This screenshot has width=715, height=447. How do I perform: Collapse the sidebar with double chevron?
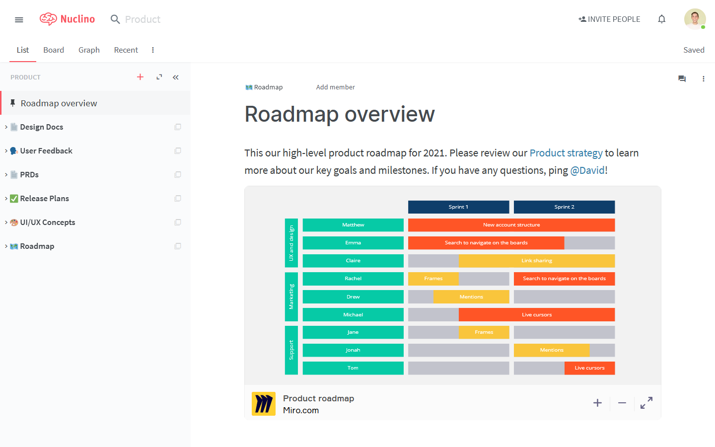tap(176, 77)
